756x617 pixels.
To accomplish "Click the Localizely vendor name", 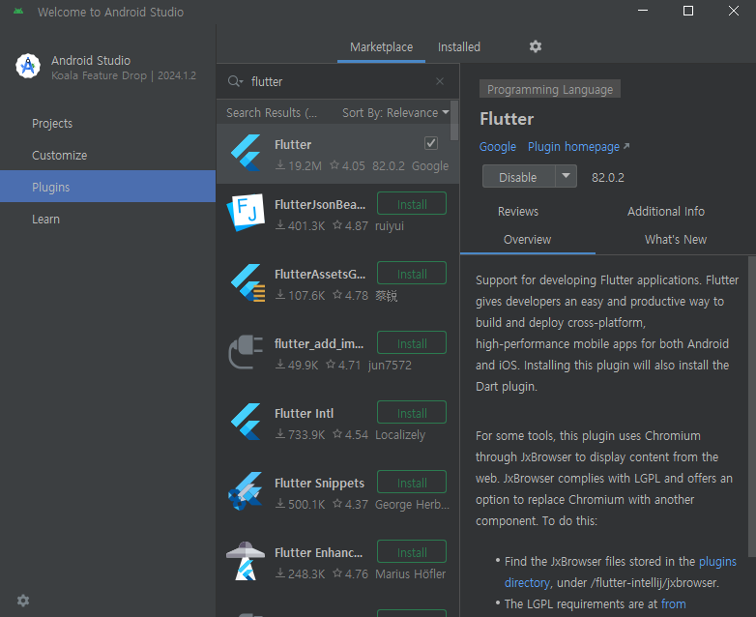I will coord(400,434).
